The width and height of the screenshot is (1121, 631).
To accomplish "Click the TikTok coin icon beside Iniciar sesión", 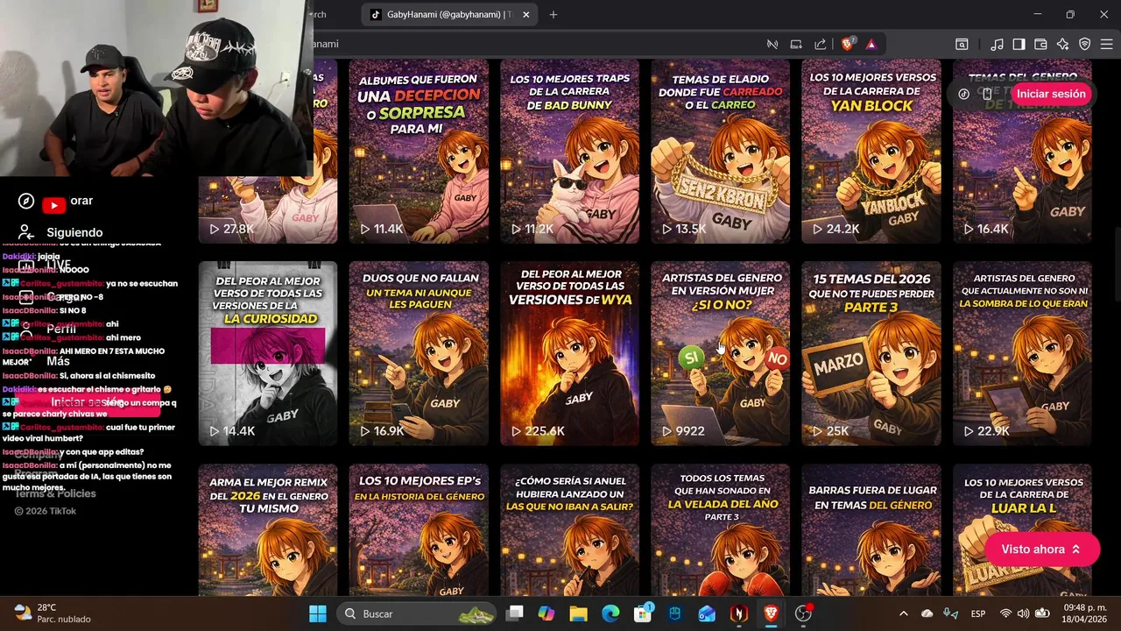I will click(964, 94).
